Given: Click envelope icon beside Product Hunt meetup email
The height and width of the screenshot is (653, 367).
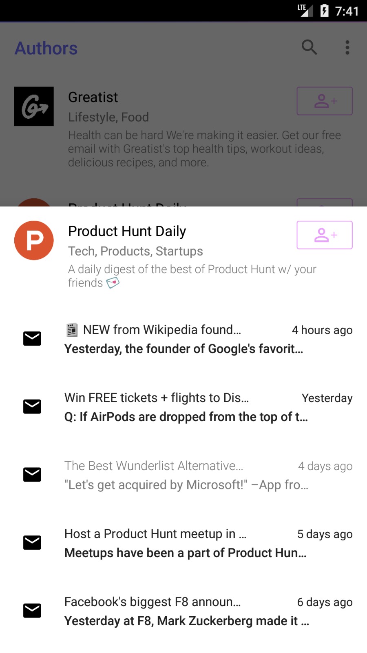Looking at the screenshot, I should tap(32, 542).
